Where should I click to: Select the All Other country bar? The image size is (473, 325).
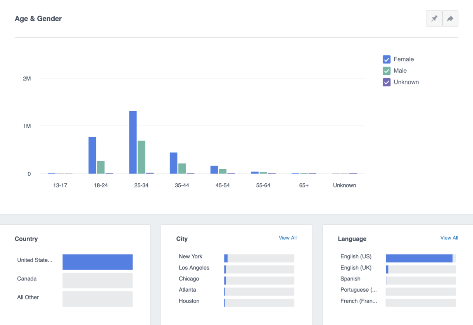tap(97, 299)
